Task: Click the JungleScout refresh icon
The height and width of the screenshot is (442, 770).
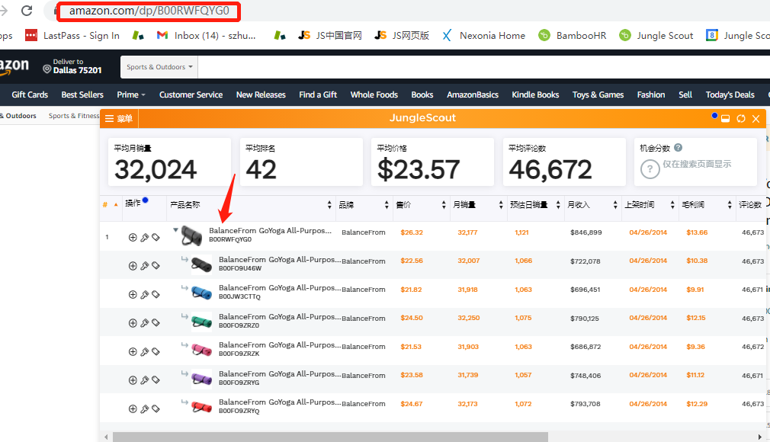Action: point(741,119)
